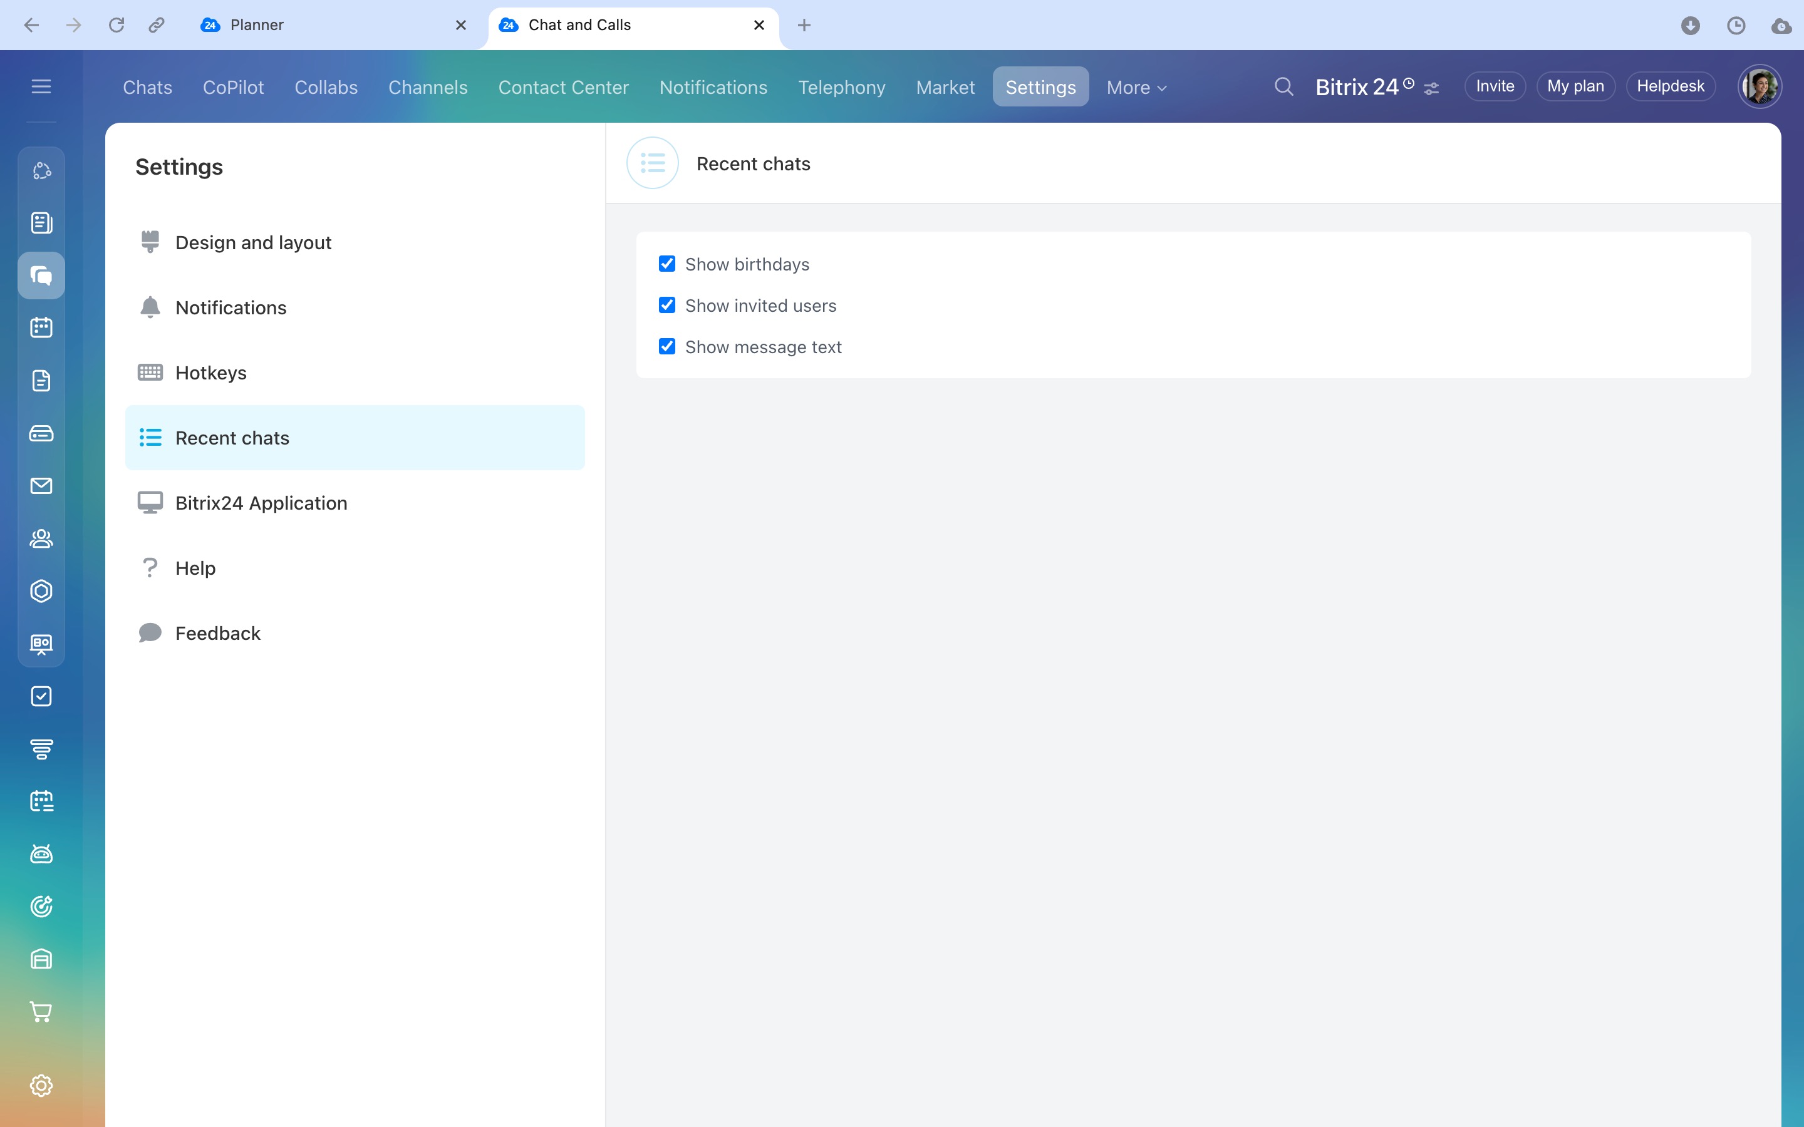Open Feedback in settings list

click(355, 633)
